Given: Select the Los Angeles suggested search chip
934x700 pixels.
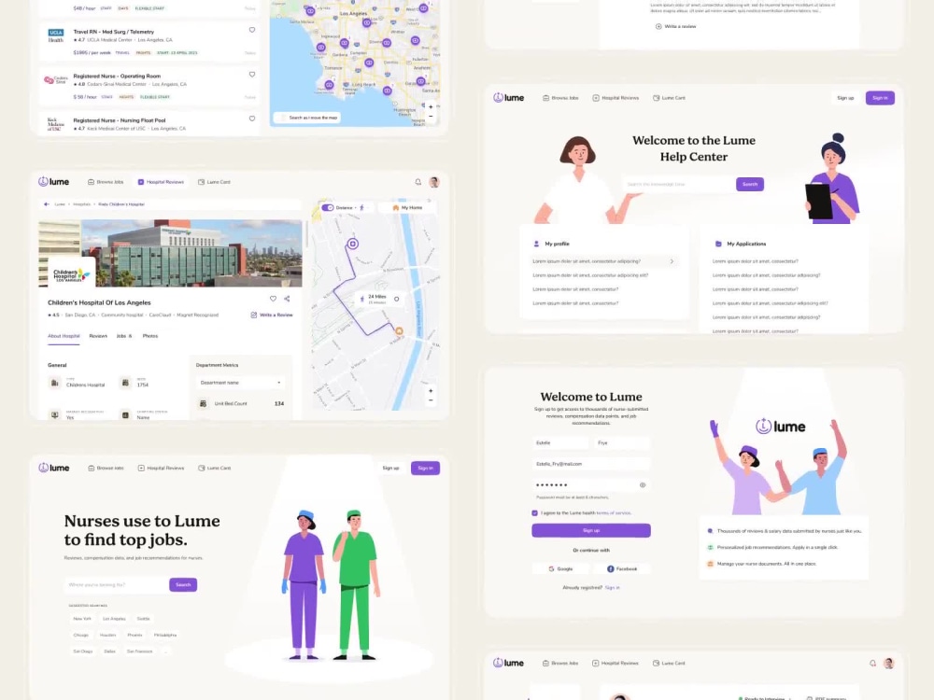Looking at the screenshot, I should [x=114, y=619].
